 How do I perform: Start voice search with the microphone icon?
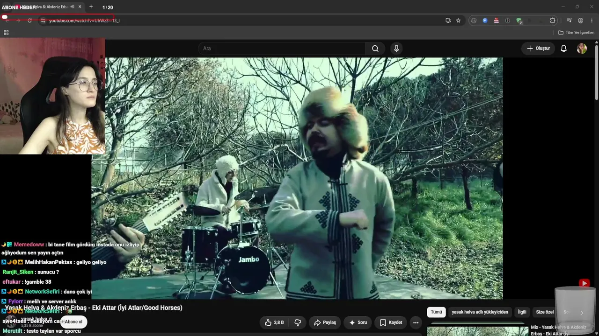pyautogui.click(x=396, y=49)
